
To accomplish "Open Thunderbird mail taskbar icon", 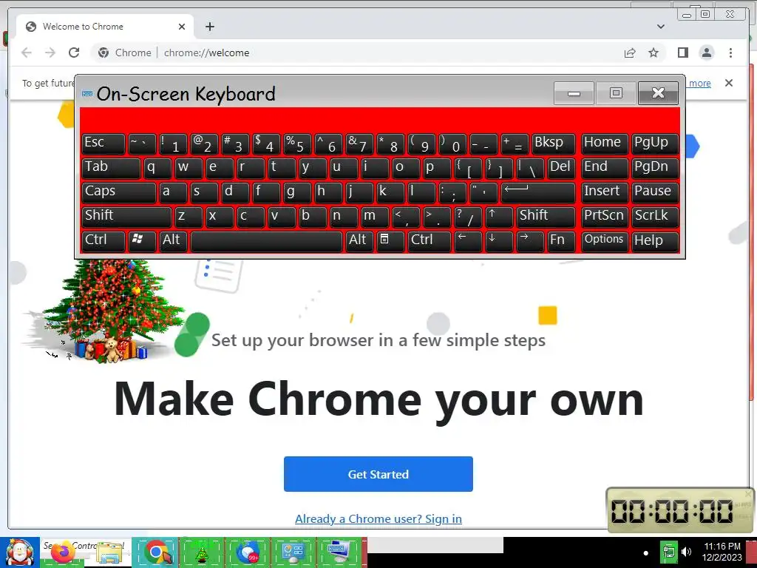I will click(247, 552).
